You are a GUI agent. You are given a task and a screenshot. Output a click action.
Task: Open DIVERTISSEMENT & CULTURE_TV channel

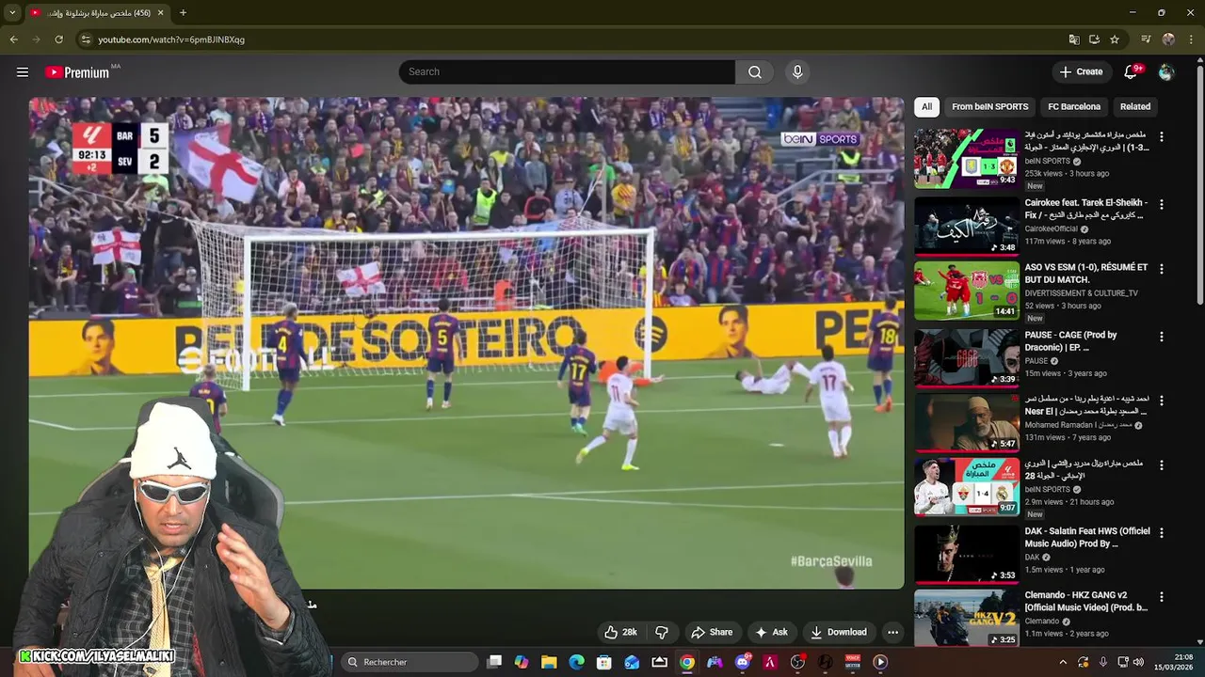1081,293
